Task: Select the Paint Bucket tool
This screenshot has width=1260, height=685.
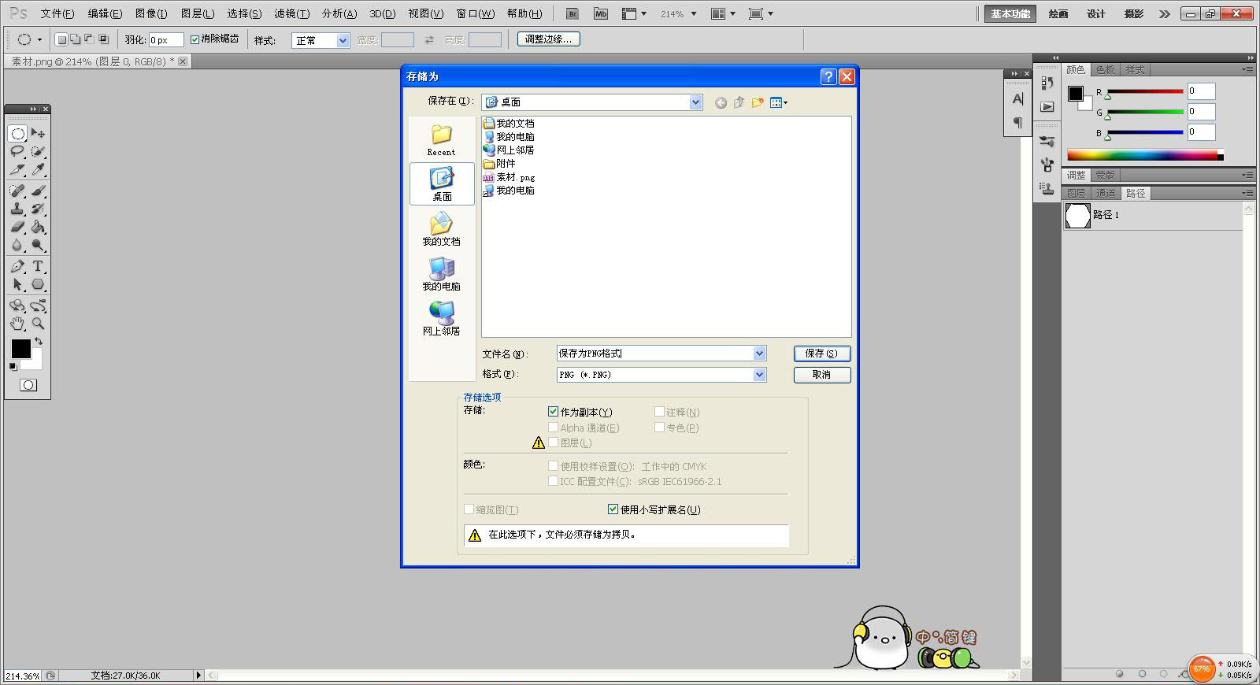Action: pos(38,227)
